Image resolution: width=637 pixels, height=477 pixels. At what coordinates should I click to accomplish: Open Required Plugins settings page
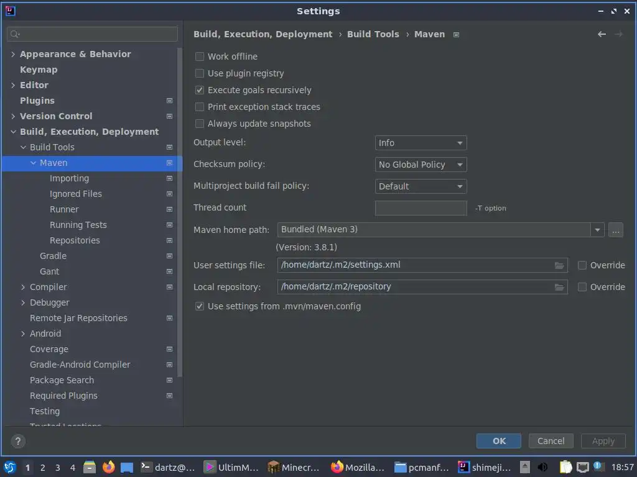64,396
